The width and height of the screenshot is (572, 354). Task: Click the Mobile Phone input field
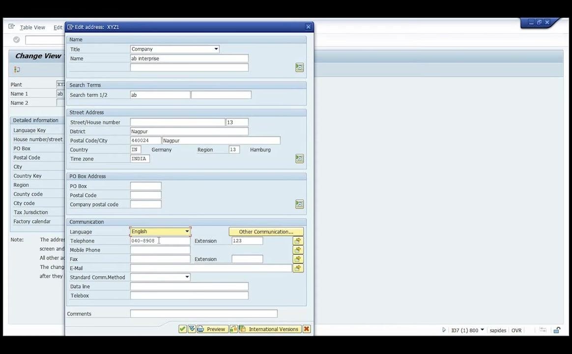click(160, 250)
